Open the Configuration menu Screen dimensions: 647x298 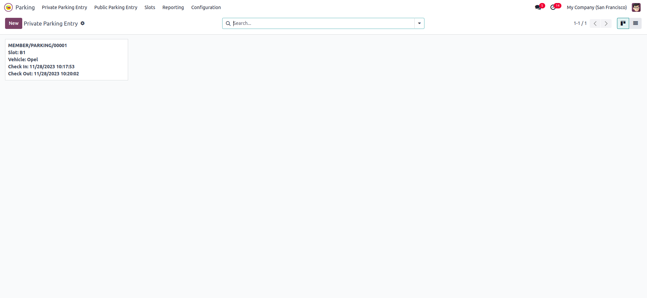click(x=206, y=7)
